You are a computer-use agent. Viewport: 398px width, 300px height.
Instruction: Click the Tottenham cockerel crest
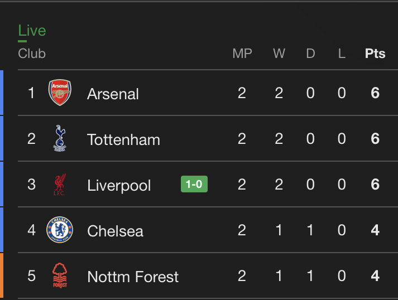[x=60, y=138]
